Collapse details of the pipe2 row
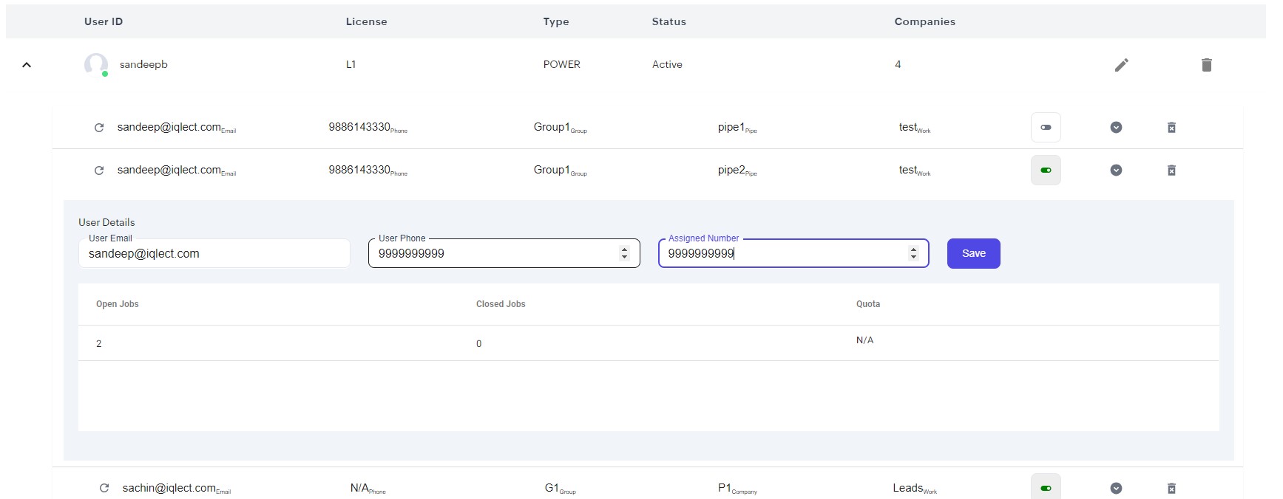1283x499 pixels. point(1116,170)
